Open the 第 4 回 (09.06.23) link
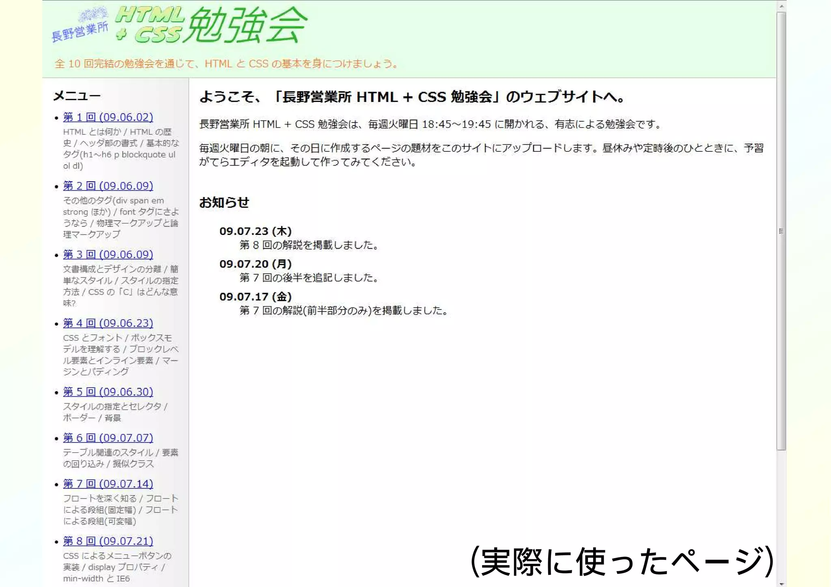Screen dimensions: 831x587 (x=108, y=323)
